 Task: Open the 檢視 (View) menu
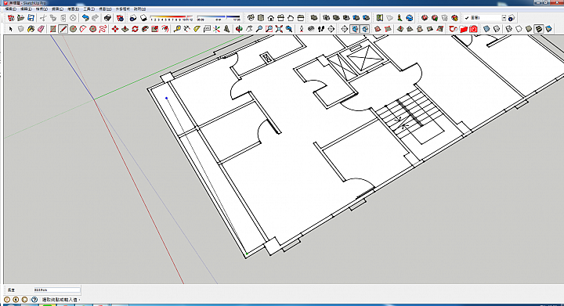point(42,9)
